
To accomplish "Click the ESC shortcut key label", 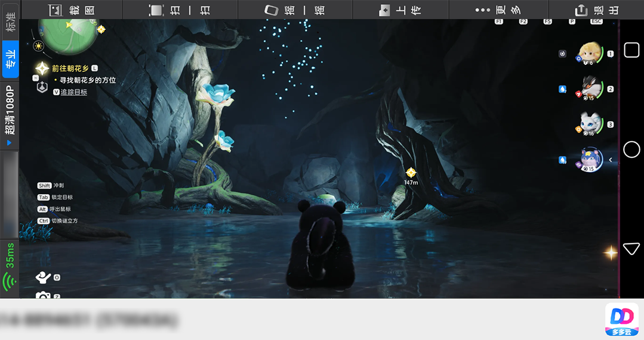I will (x=596, y=21).
